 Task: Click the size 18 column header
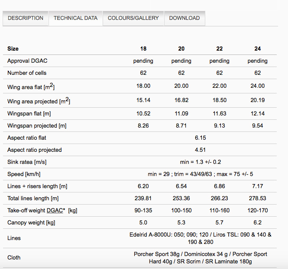143,48
